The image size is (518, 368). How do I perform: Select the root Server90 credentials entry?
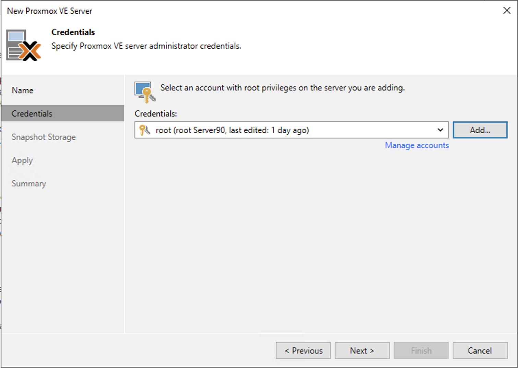coord(232,130)
